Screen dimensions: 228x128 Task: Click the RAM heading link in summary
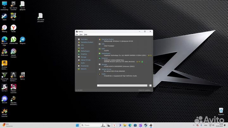103,49
